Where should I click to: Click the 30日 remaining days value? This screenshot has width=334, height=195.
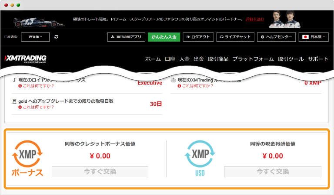point(156,104)
